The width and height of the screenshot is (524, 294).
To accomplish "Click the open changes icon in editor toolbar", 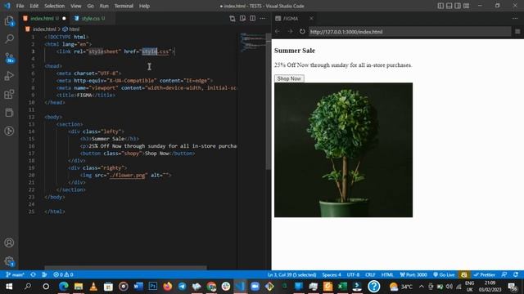I will tap(233, 18).
